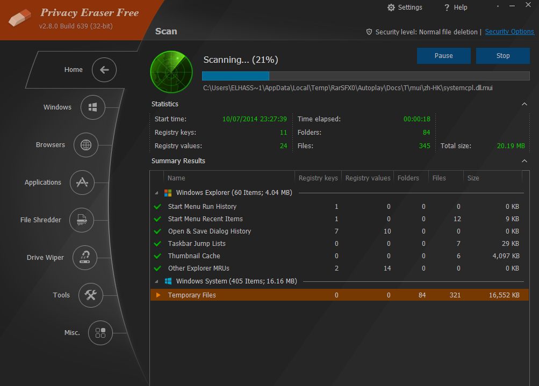This screenshot has height=386, width=539.
Task: Select the Drive Wiper menu label
Action: [45, 258]
